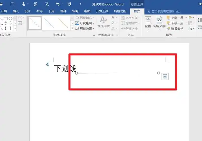This screenshot has height=141, width=202.
Task: Open the 引用 tab
Action: coord(51,11)
